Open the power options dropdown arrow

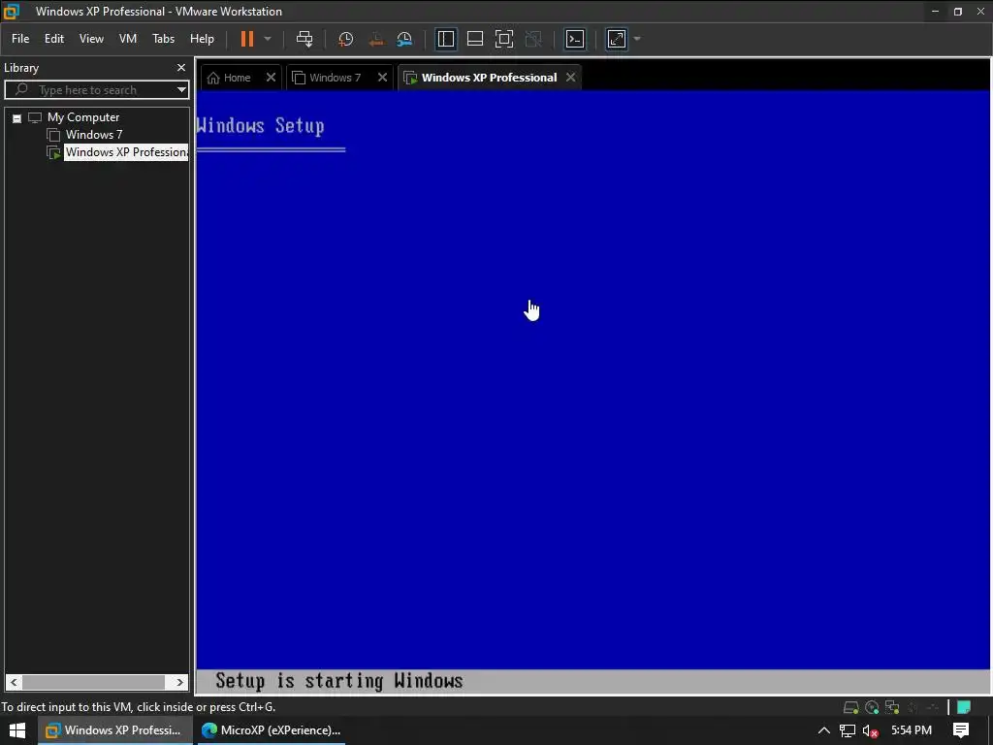268,39
